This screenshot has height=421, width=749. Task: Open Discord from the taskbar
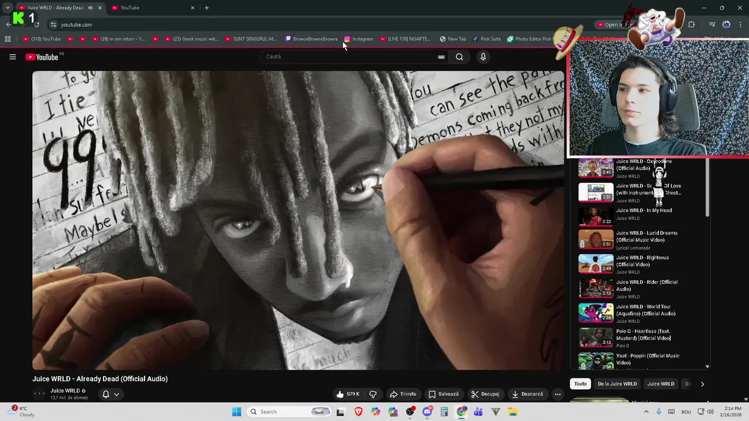(x=427, y=412)
